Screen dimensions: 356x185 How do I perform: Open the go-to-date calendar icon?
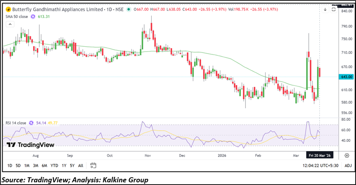93,165
